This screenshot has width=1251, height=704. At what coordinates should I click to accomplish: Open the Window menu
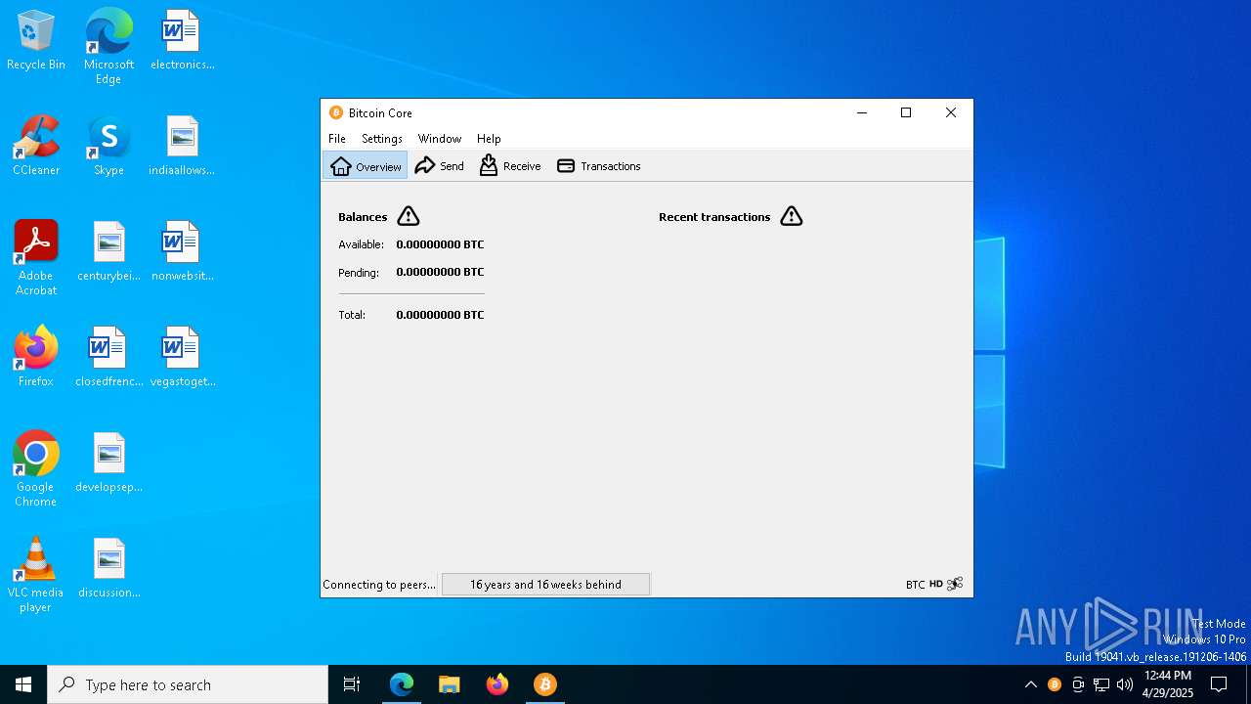point(440,139)
